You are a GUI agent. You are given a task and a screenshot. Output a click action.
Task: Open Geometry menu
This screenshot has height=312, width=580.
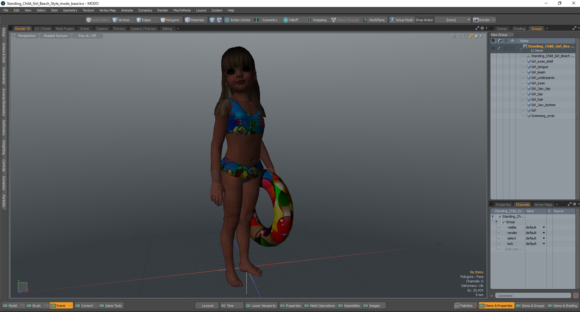(70, 10)
